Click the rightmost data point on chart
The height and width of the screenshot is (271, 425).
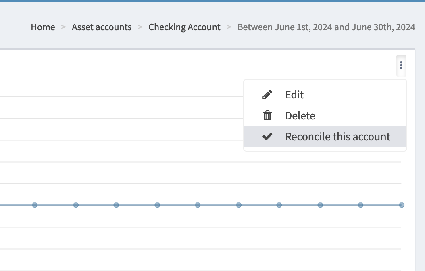pyautogui.click(x=402, y=205)
